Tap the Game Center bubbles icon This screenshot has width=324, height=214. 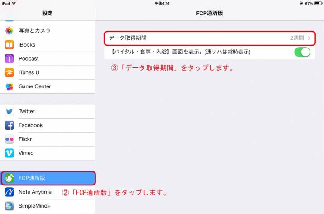coord(9,86)
